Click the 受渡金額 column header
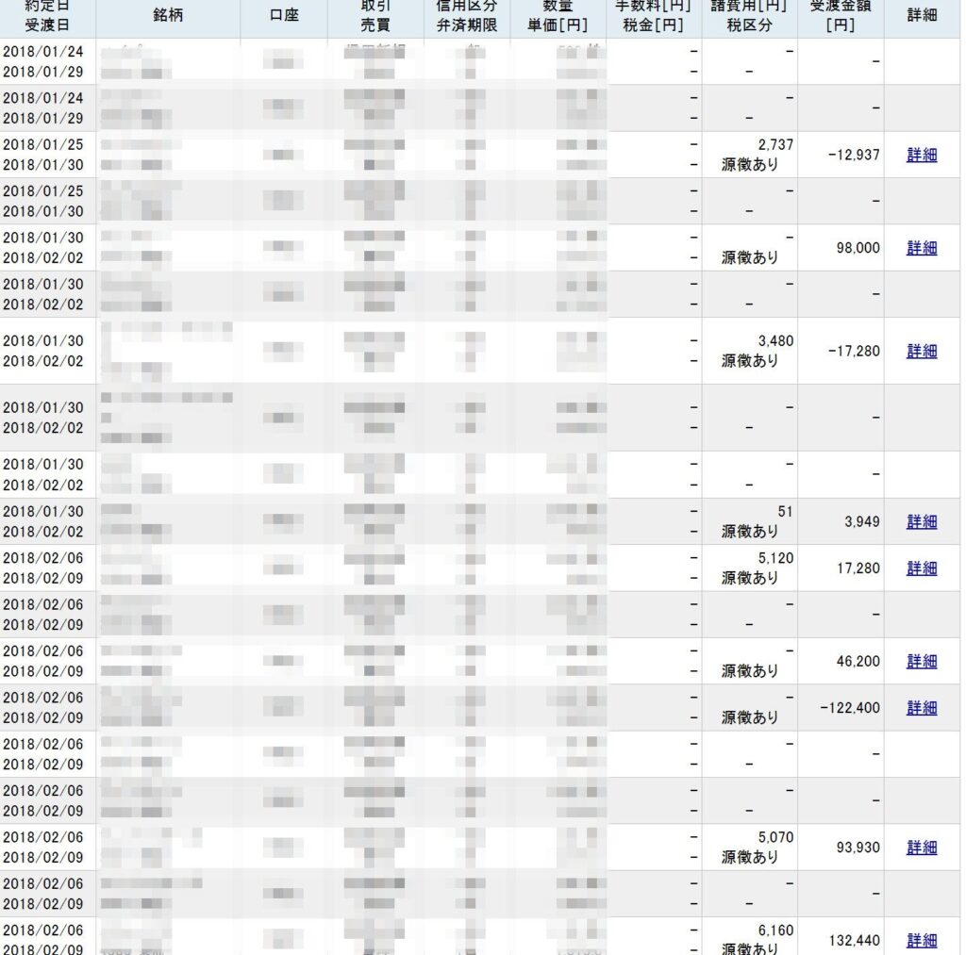The image size is (966, 955). pos(840,15)
